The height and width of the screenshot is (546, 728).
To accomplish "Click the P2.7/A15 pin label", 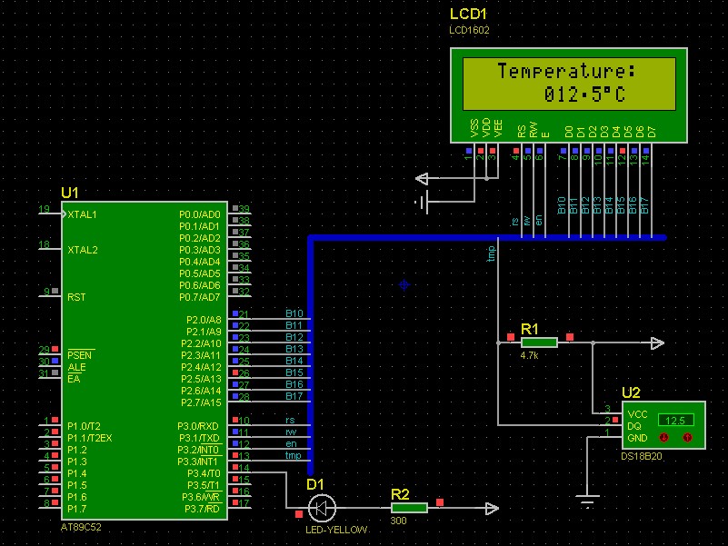I will click(201, 402).
